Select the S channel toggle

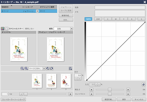[x=141, y=19]
